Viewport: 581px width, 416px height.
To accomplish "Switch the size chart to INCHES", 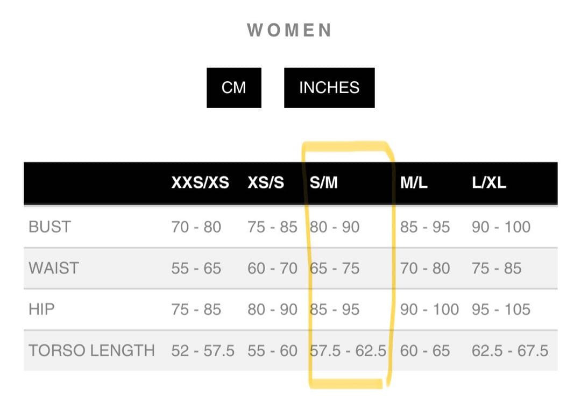I will 329,88.
